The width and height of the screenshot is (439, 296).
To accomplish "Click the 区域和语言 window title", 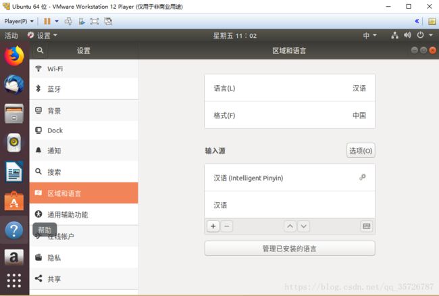I will (289, 51).
